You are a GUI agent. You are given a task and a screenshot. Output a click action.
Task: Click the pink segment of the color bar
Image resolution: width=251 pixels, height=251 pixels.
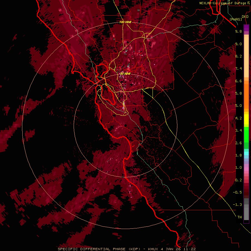tap(246, 169)
